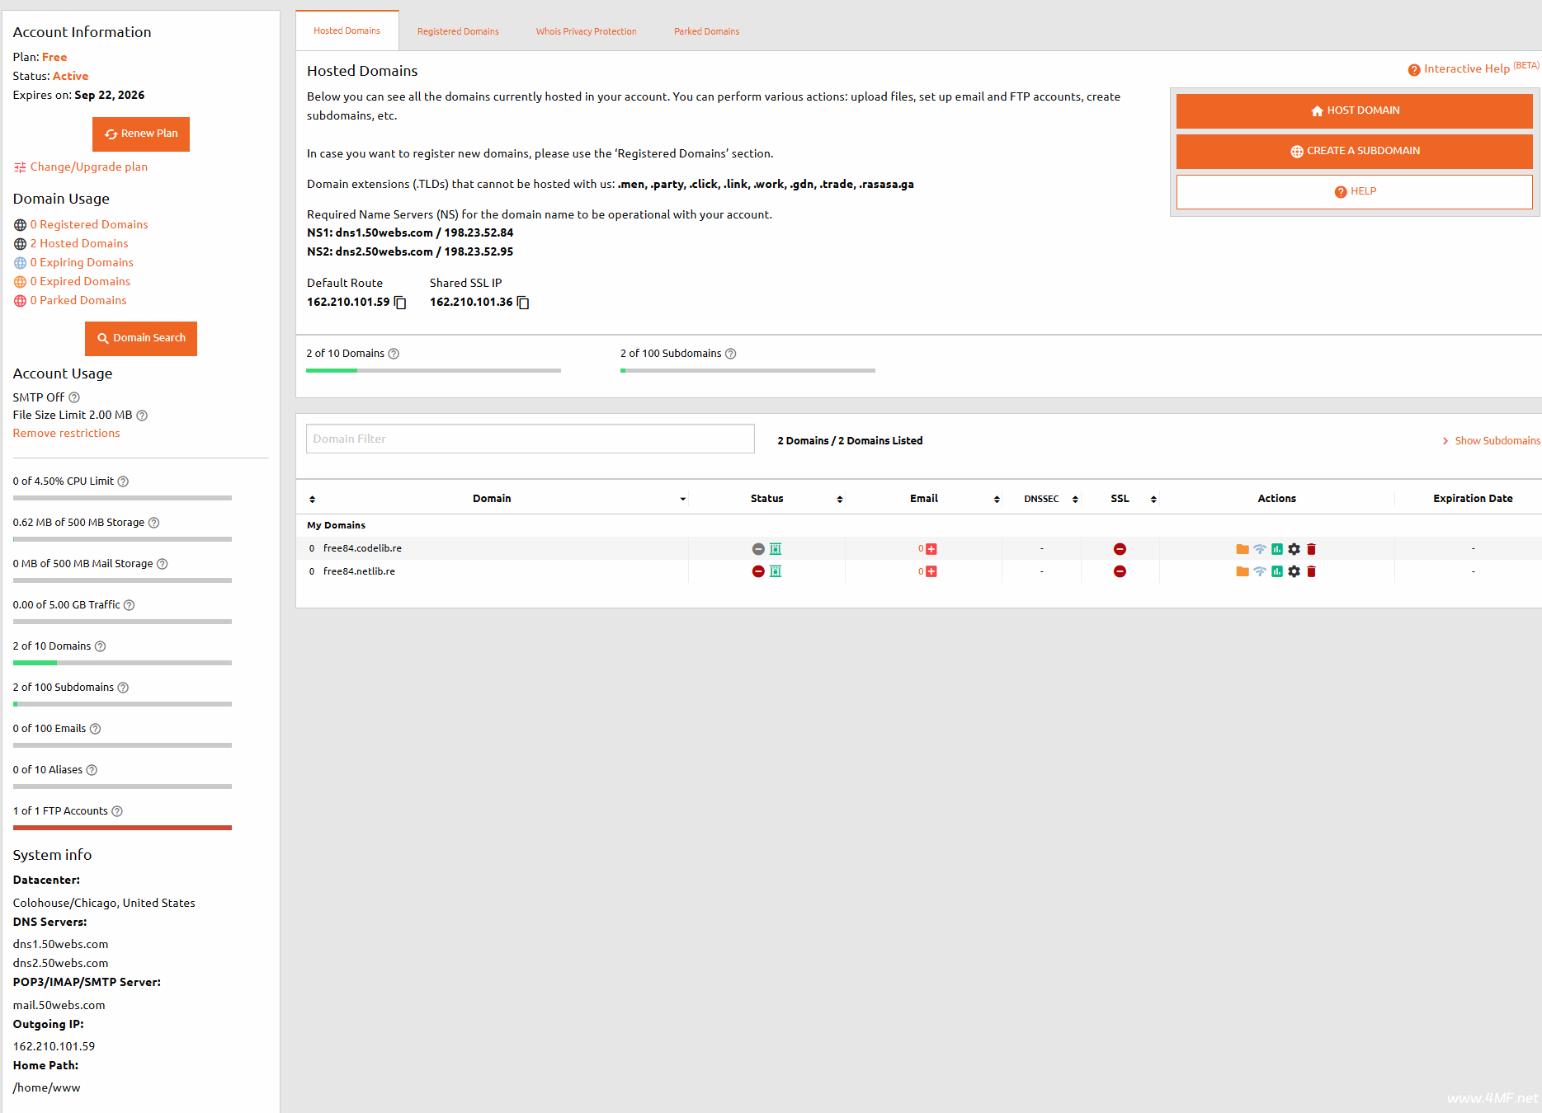Click the teal website icon in free84.codelib.re status
1542x1113 pixels.
(776, 549)
